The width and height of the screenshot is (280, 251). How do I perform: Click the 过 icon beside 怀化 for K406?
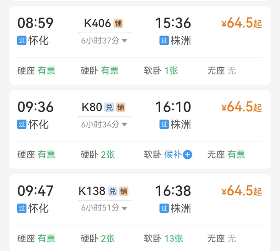pos(22,41)
